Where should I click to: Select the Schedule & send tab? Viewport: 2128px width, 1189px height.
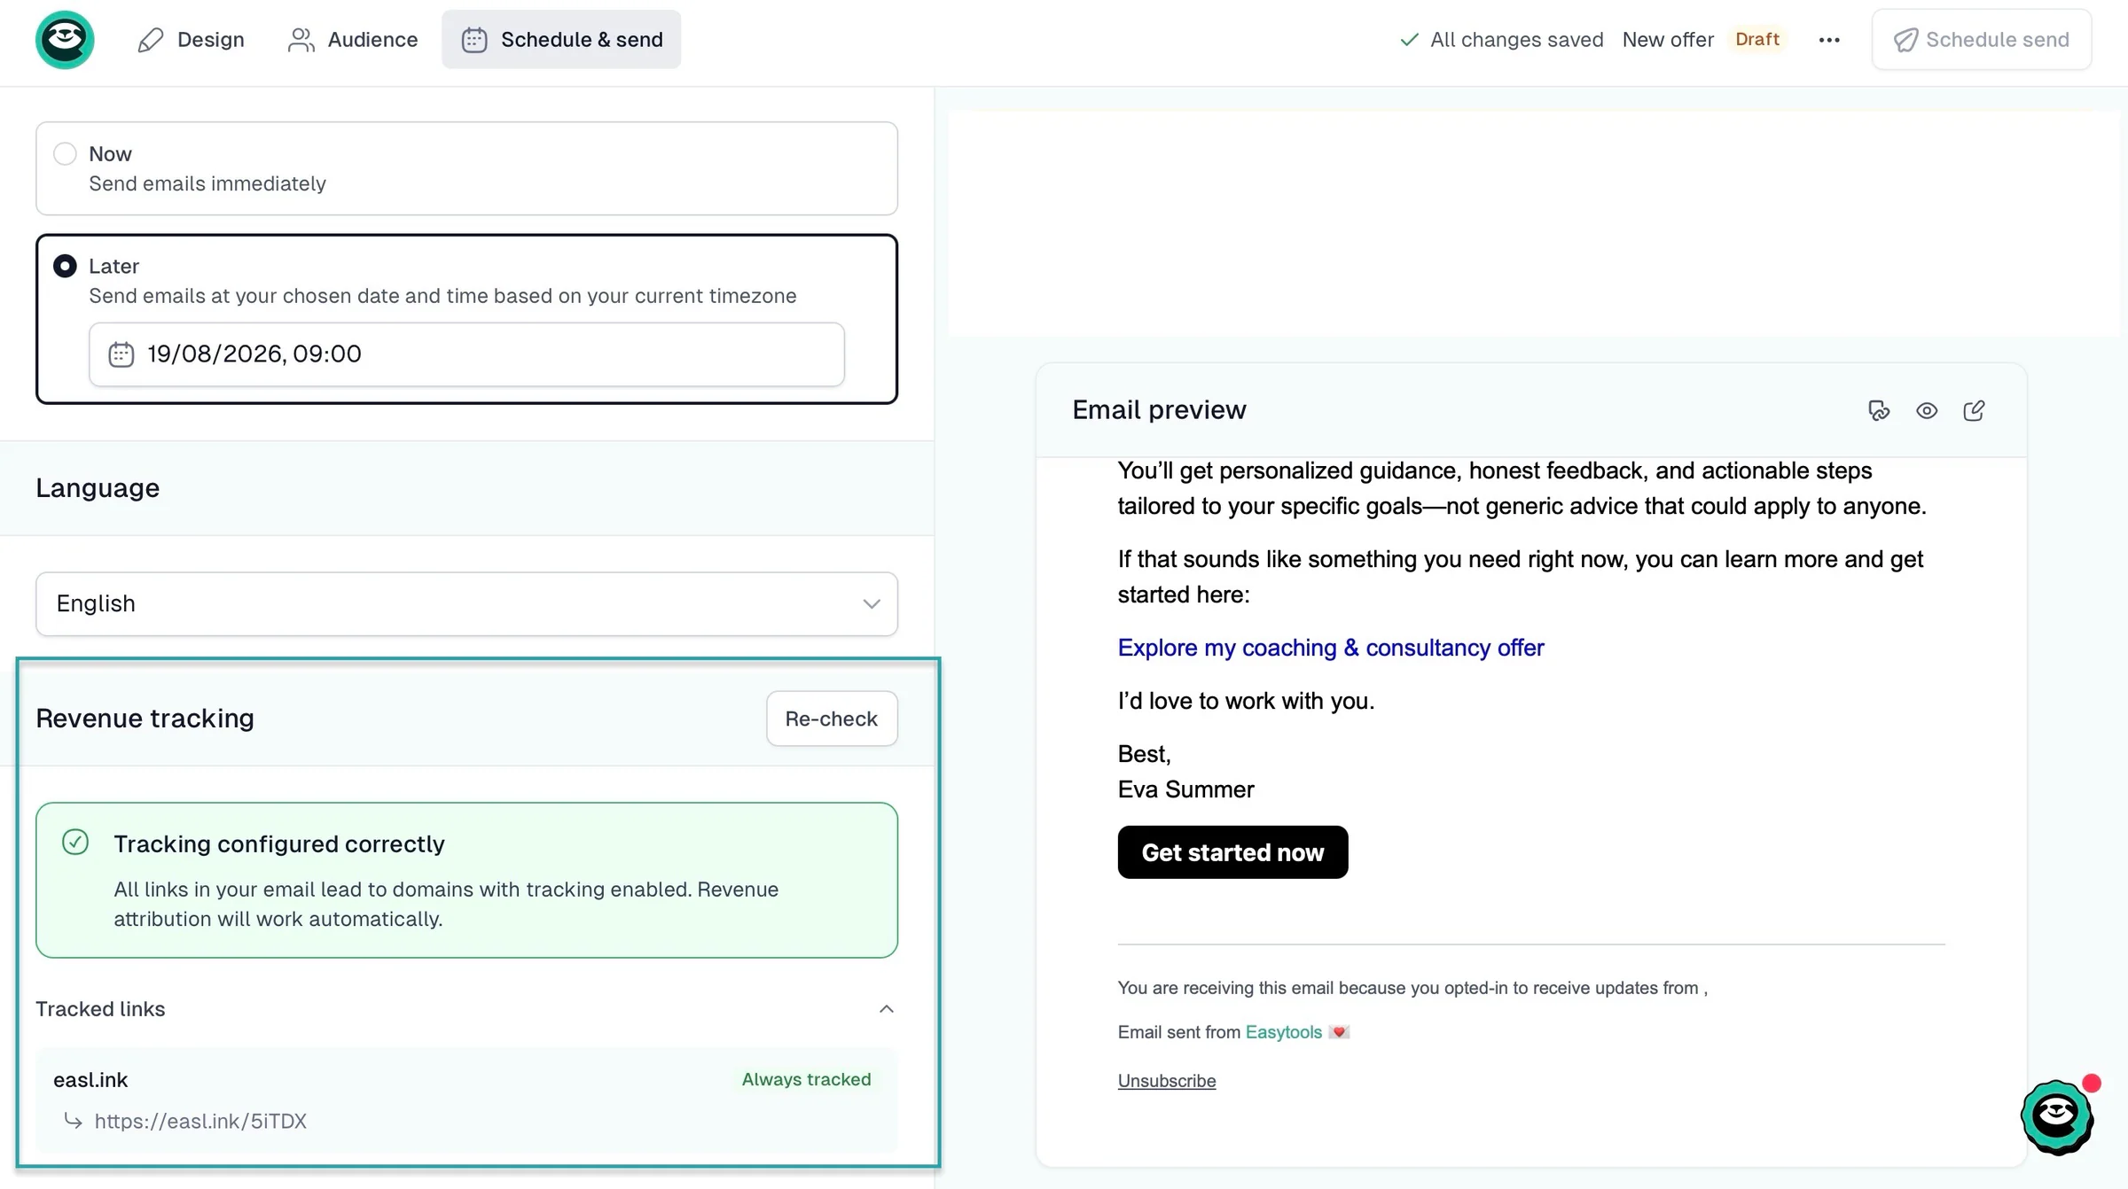click(561, 40)
